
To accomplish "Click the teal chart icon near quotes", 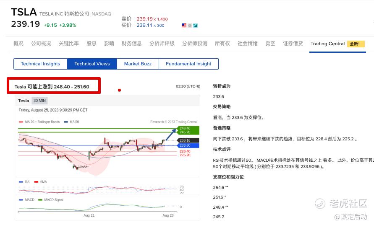I will click(195, 26).
